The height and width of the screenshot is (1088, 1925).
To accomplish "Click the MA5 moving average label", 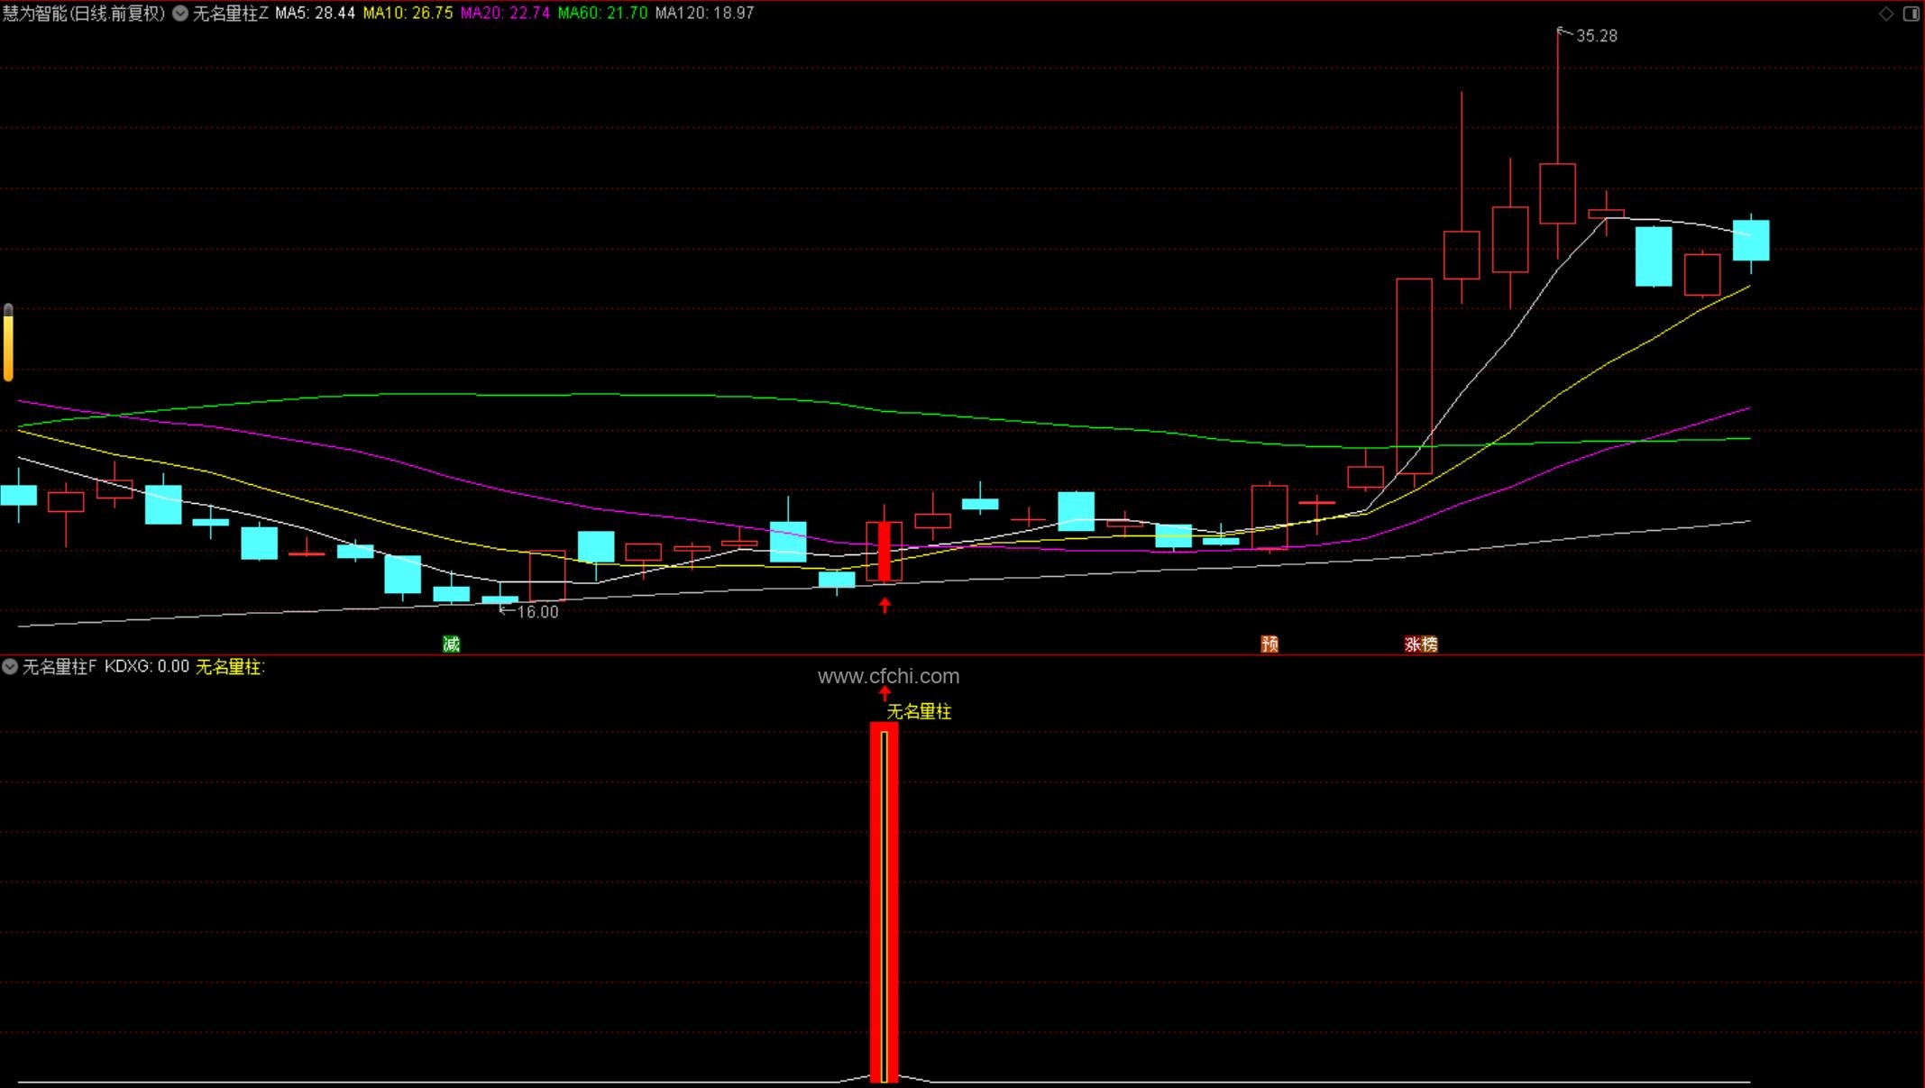I will pyautogui.click(x=315, y=14).
